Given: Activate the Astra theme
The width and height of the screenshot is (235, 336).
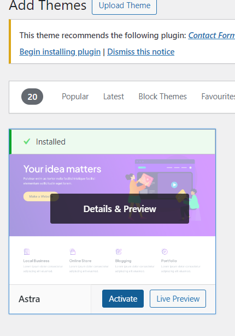Looking at the screenshot, I should (x=123, y=299).
